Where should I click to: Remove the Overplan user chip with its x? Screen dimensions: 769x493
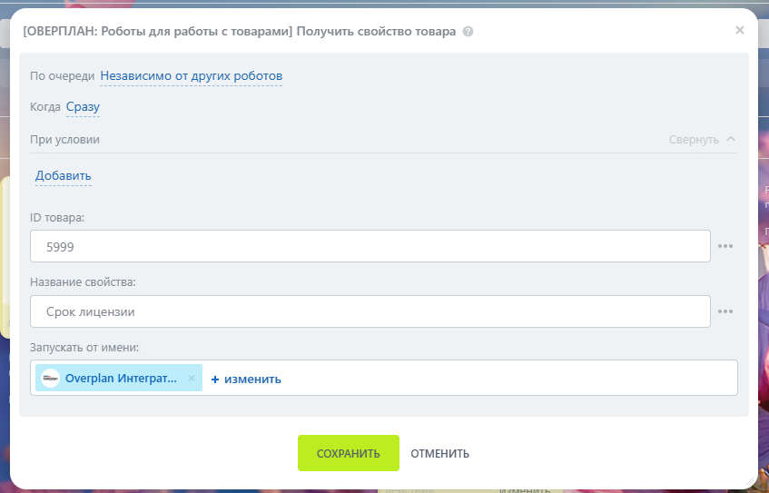(x=192, y=379)
